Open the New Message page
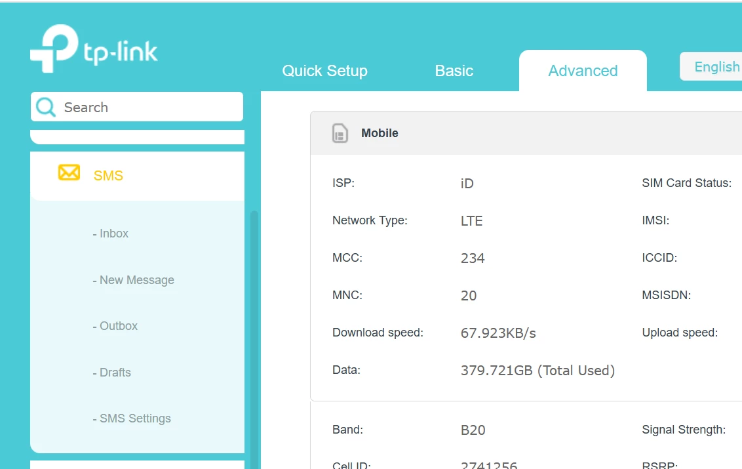The height and width of the screenshot is (469, 742). [x=134, y=280]
